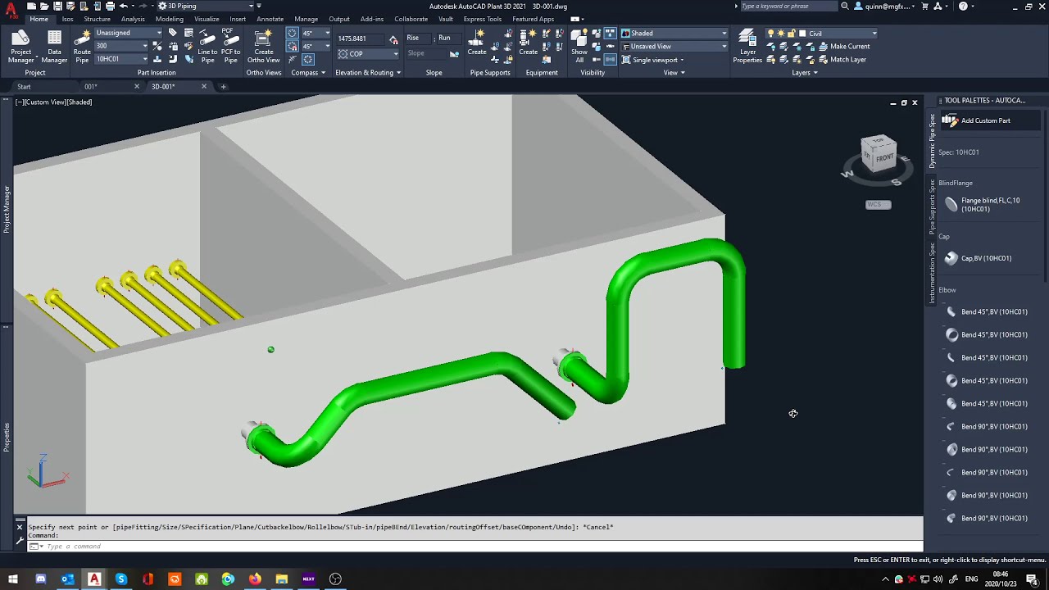Toggle the highlighted bottom visibility button in Visibility panel
Screen dimensions: 1049x590
(610, 59)
